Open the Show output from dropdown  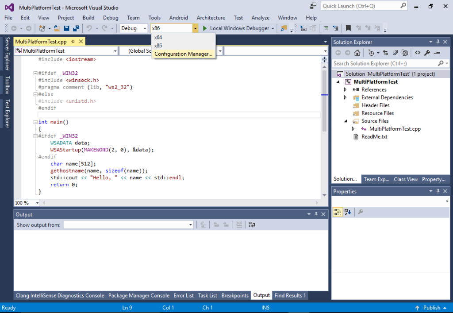(x=189, y=224)
